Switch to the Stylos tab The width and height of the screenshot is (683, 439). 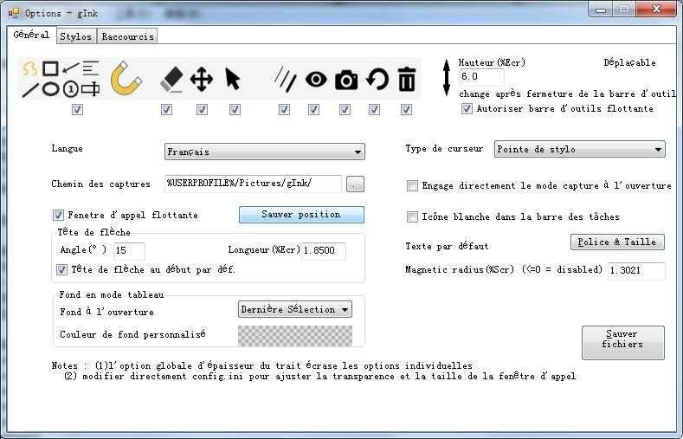75,37
